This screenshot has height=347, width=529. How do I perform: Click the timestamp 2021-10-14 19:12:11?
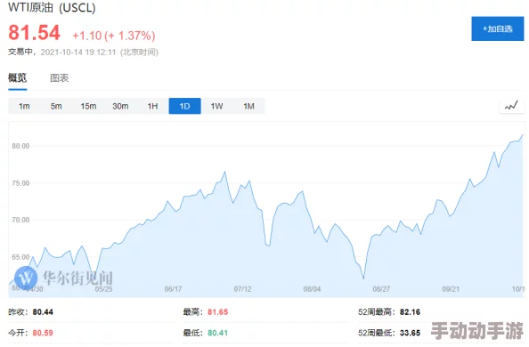coord(78,52)
